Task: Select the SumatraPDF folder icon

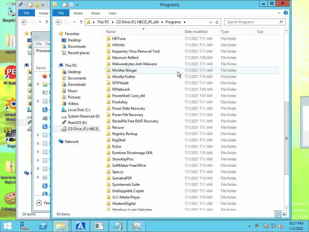Action: [x=108, y=178]
